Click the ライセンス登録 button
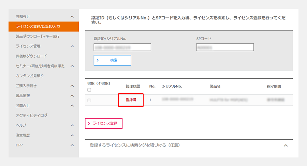 [x=103, y=123]
